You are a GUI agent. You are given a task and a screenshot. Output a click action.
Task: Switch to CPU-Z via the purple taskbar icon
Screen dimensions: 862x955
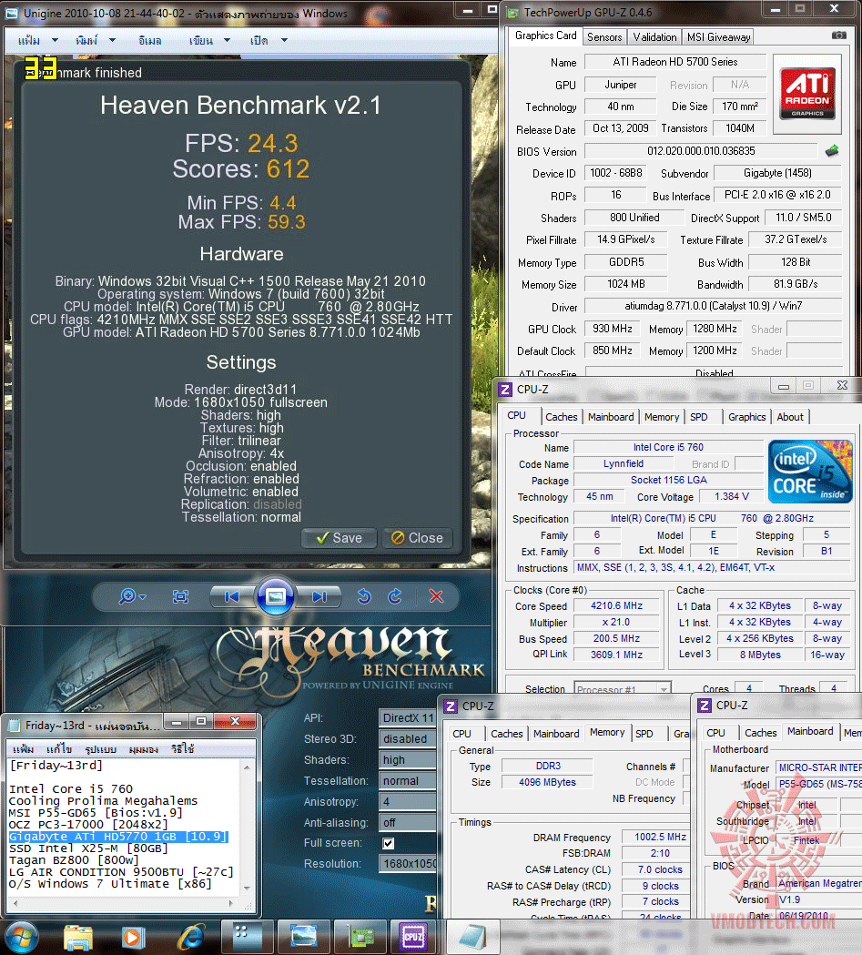(413, 936)
